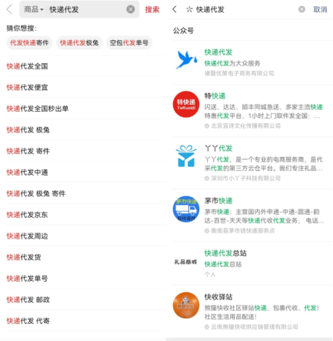The height and width of the screenshot is (341, 333).
Task: Select the 快递代发极兔 suggestion chip
Action: coord(79,43)
